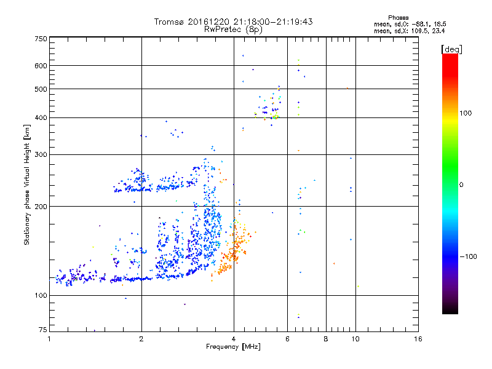Click the '[deg]' unit label above colorbar
This screenshot has width=492, height=369.
(x=451, y=49)
